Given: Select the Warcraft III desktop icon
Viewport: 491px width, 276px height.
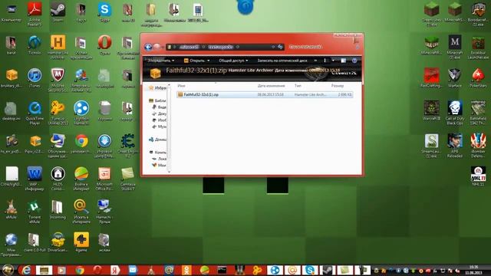Looking at the screenshot, I should click(x=431, y=110).
